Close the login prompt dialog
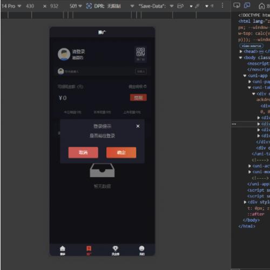270x270 pixels. (138, 126)
